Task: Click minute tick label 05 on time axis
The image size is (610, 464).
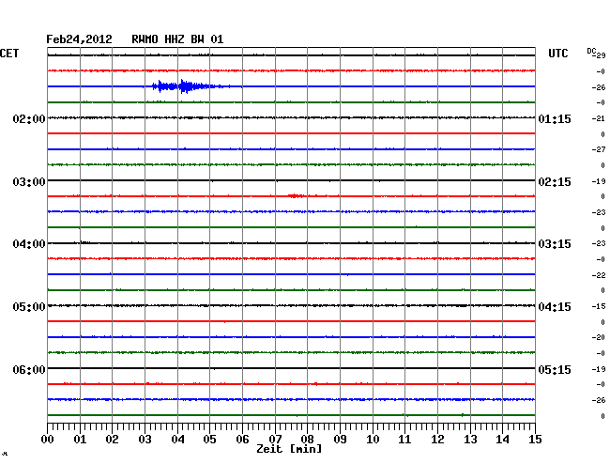Action: tap(209, 440)
